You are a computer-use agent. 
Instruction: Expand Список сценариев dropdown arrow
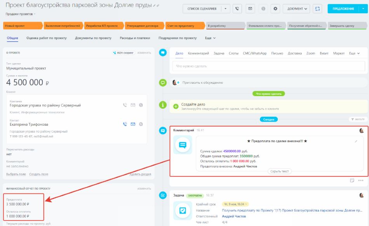(225, 9)
